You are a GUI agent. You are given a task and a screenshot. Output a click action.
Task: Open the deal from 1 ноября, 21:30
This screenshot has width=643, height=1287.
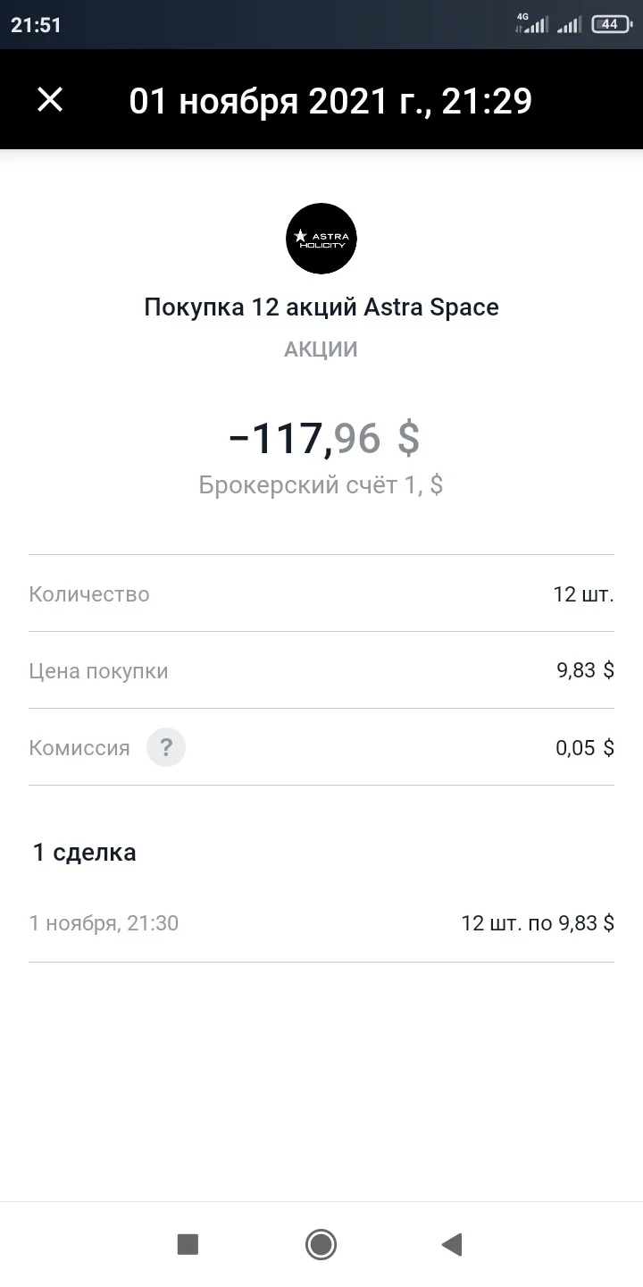(x=321, y=923)
